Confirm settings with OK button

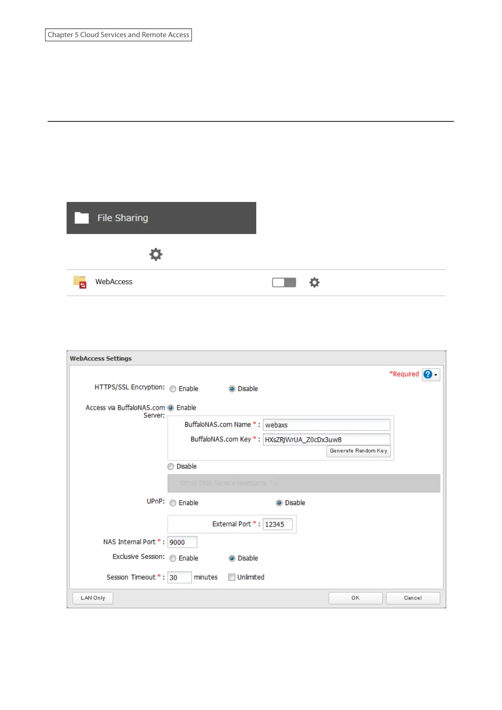pyautogui.click(x=356, y=598)
